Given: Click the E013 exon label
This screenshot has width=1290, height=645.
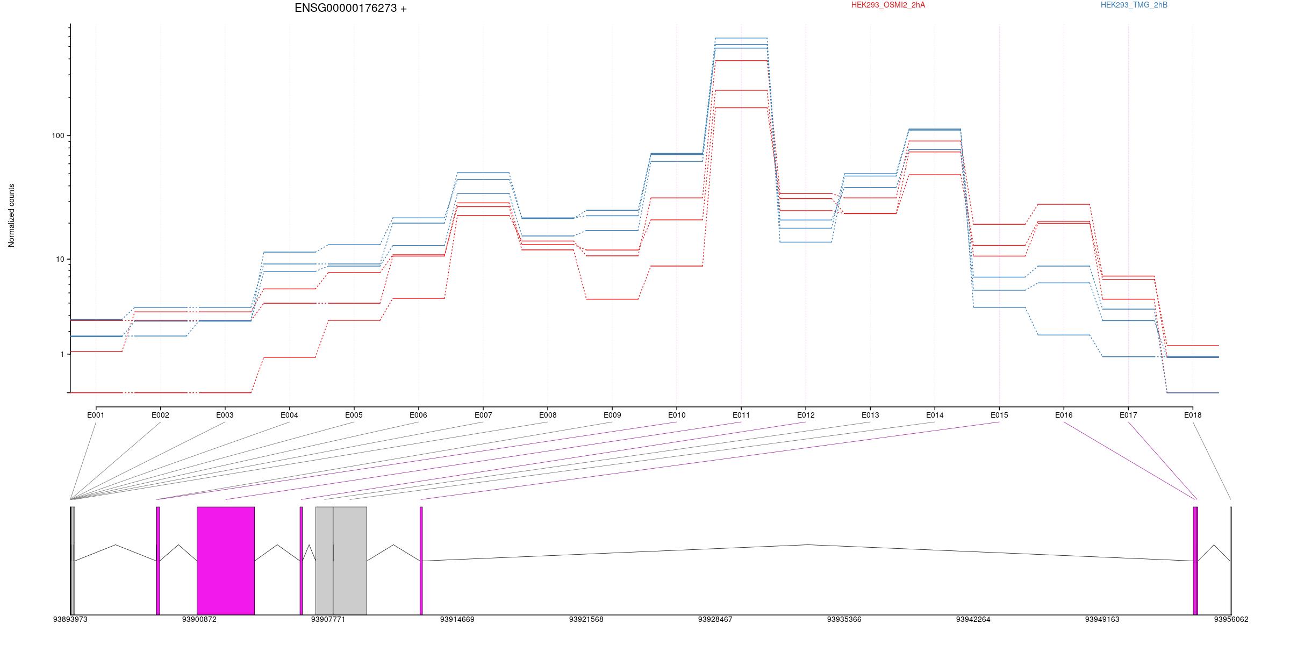Looking at the screenshot, I should point(870,415).
